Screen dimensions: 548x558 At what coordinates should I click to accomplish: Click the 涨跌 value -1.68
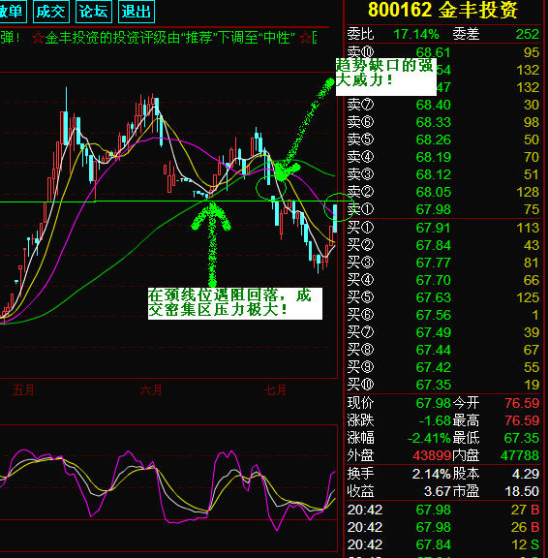coord(435,420)
